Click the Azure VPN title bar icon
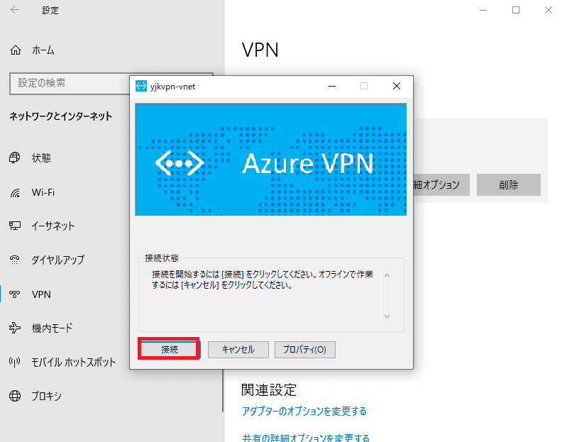Image resolution: width=562 pixels, height=442 pixels. (141, 87)
